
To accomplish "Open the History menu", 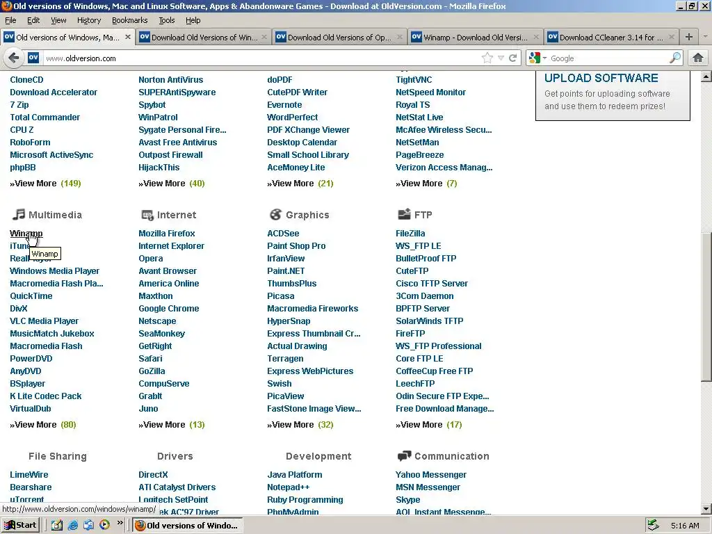I will point(88,20).
